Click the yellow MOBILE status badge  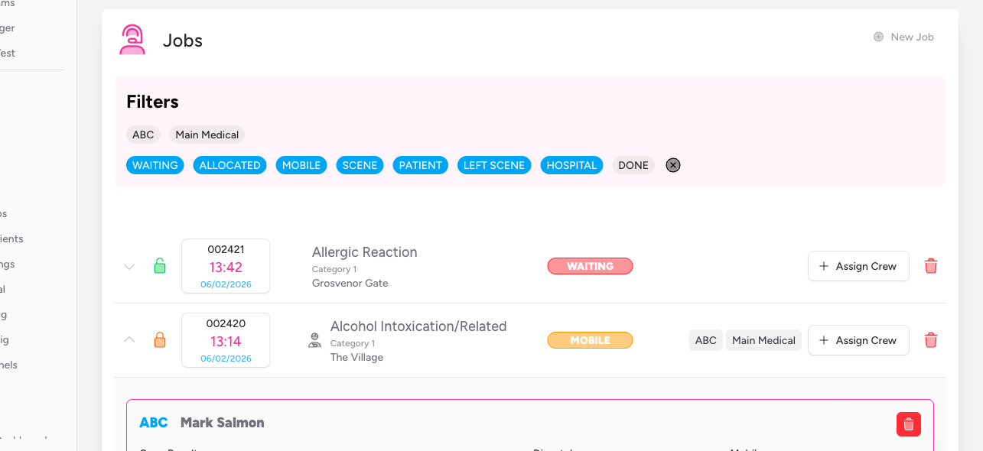tap(590, 340)
